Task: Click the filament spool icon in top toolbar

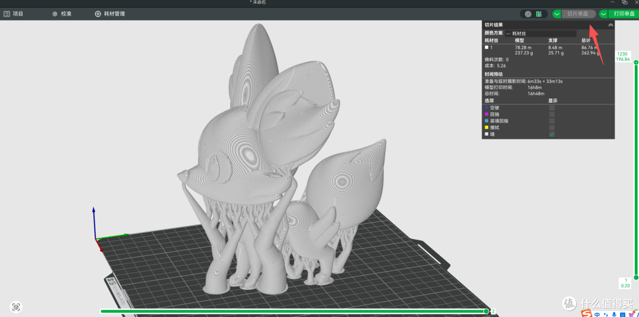Action: pos(528,14)
